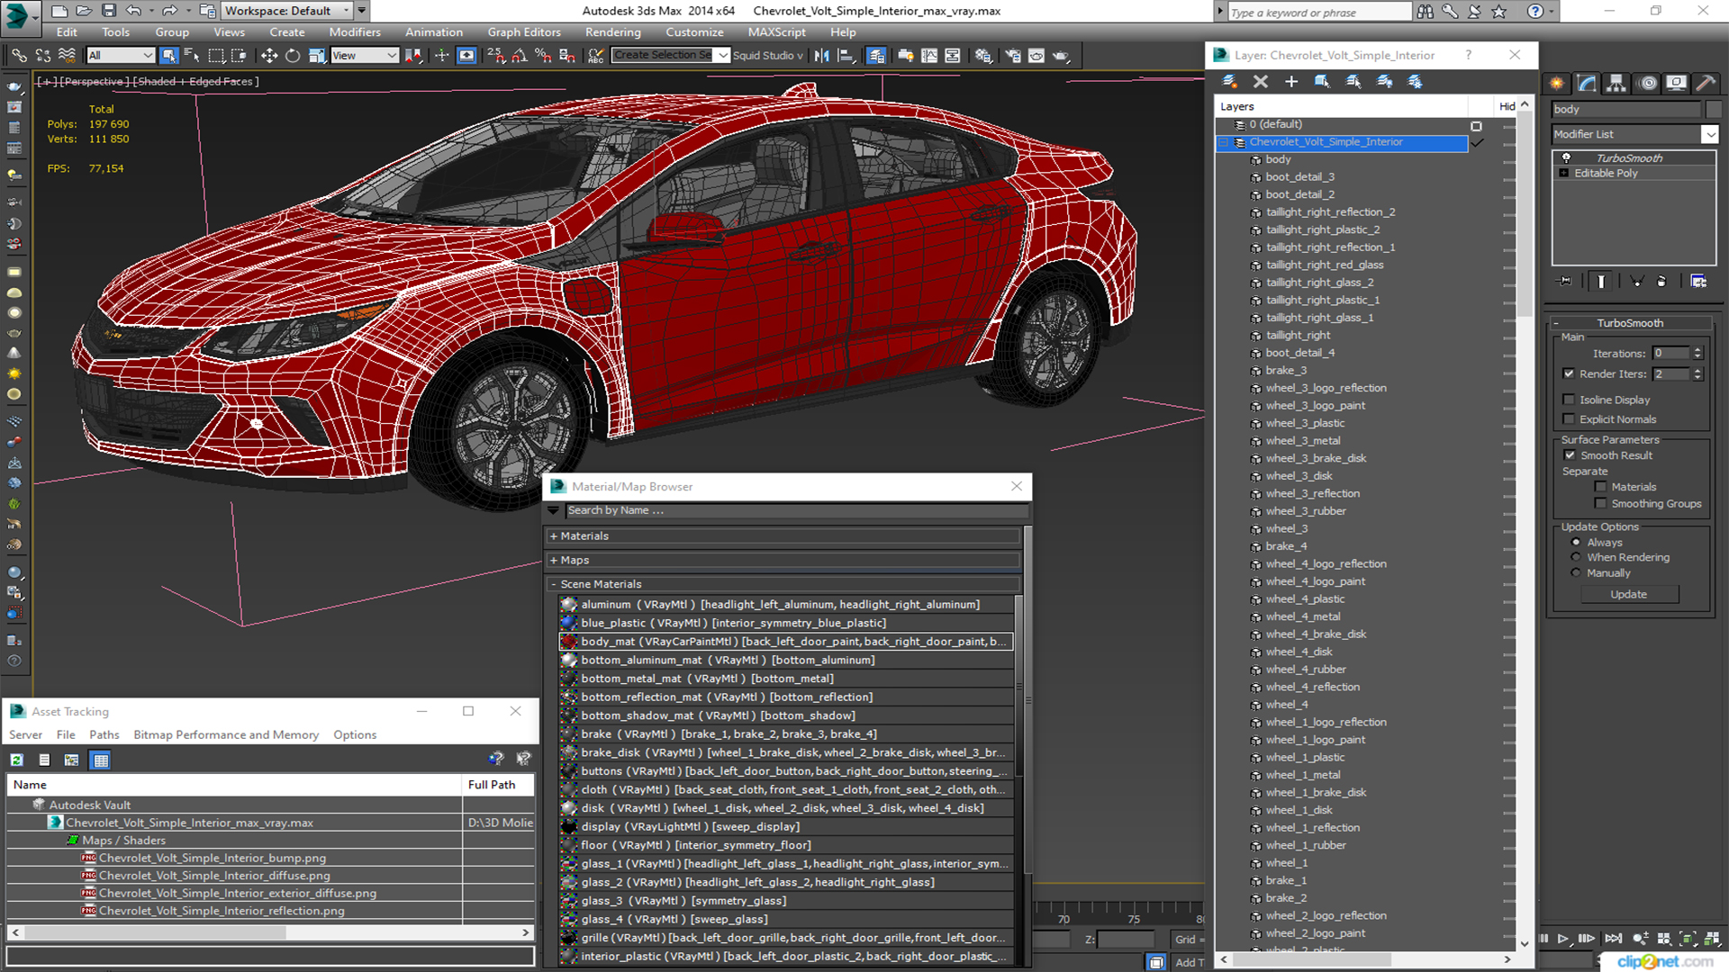Click Remove Modifier trash icon
The height and width of the screenshot is (972, 1729).
(x=1661, y=282)
